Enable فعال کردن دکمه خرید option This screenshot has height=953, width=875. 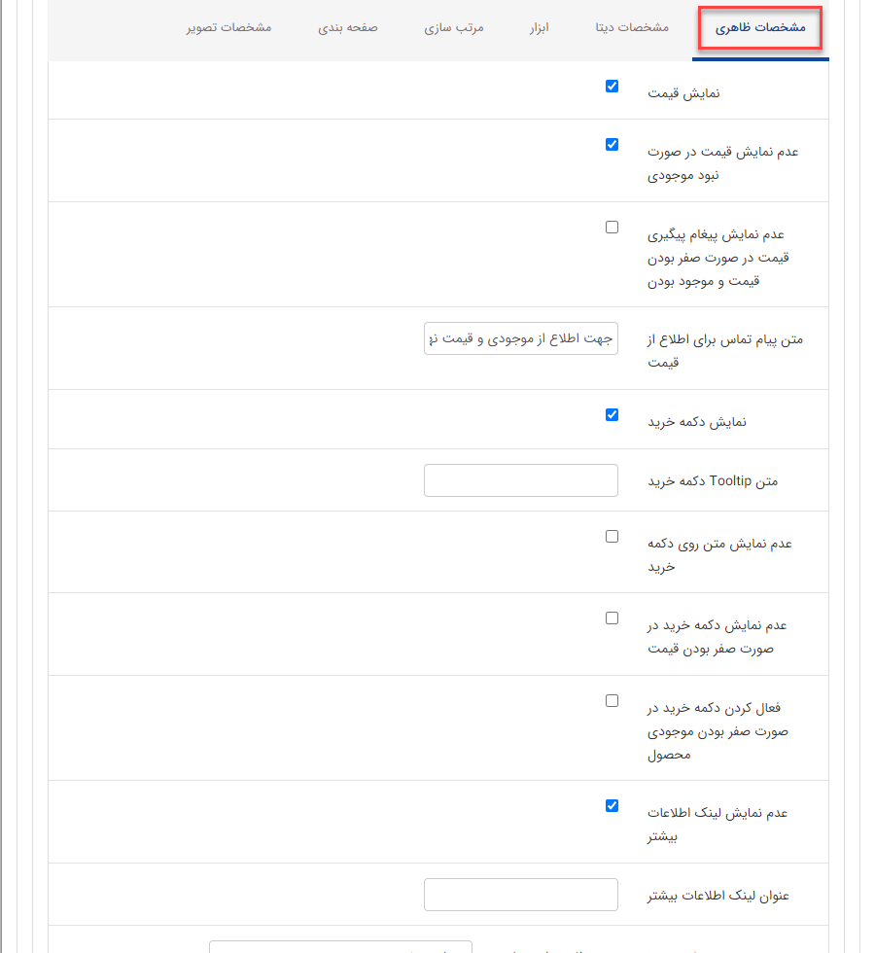coord(612,700)
